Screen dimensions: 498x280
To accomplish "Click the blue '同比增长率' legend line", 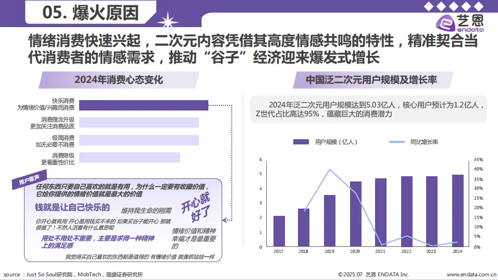I will coord(397,142).
